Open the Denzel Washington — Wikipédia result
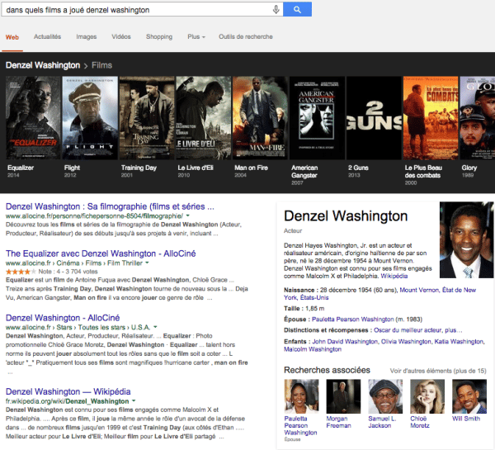Image resolution: width=495 pixels, height=450 pixels. pyautogui.click(x=68, y=391)
